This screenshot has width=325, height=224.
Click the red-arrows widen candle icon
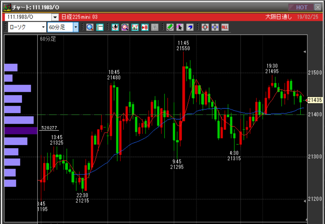pyautogui.click(x=205, y=27)
